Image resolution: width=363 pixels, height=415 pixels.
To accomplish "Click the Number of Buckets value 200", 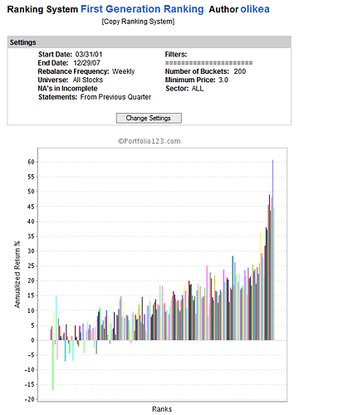I will tap(240, 71).
